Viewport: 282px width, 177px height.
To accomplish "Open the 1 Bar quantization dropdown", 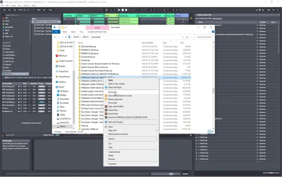I will pyautogui.click(x=51, y=10).
